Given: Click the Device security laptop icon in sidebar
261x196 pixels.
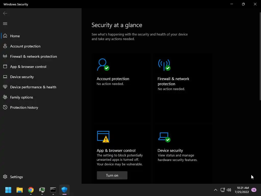Looking at the screenshot, I should point(5,77).
